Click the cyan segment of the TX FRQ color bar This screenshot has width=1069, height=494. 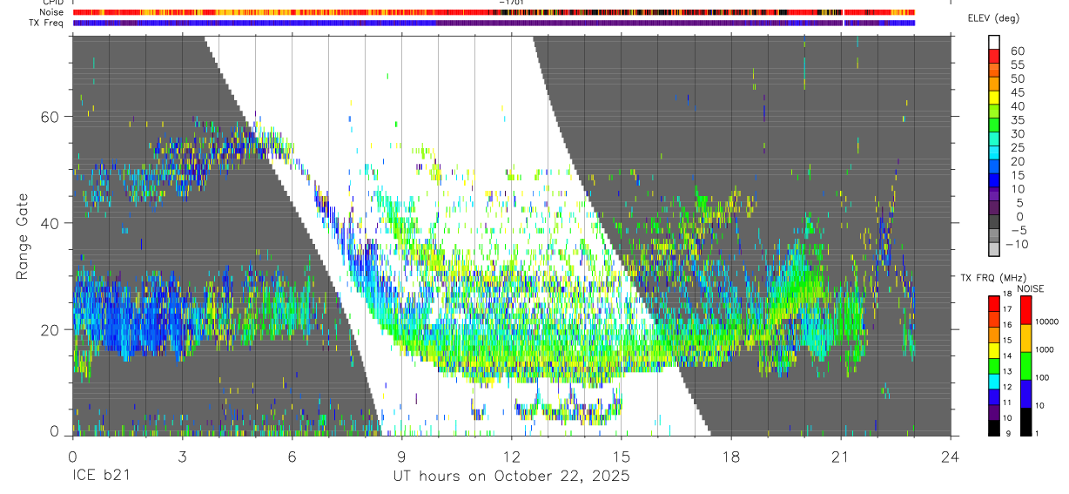pyautogui.click(x=994, y=382)
